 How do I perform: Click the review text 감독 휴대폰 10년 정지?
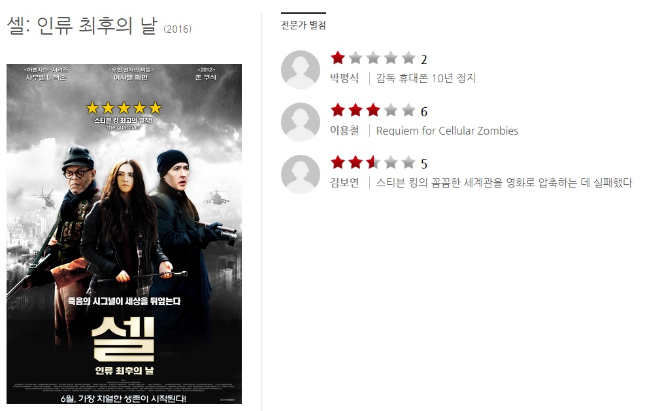[x=425, y=78]
